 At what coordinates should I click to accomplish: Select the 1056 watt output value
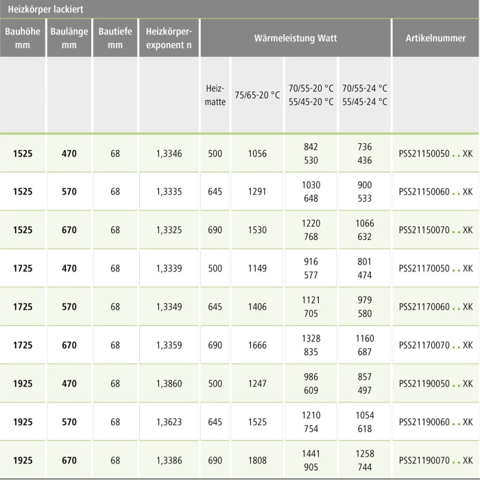(x=257, y=154)
